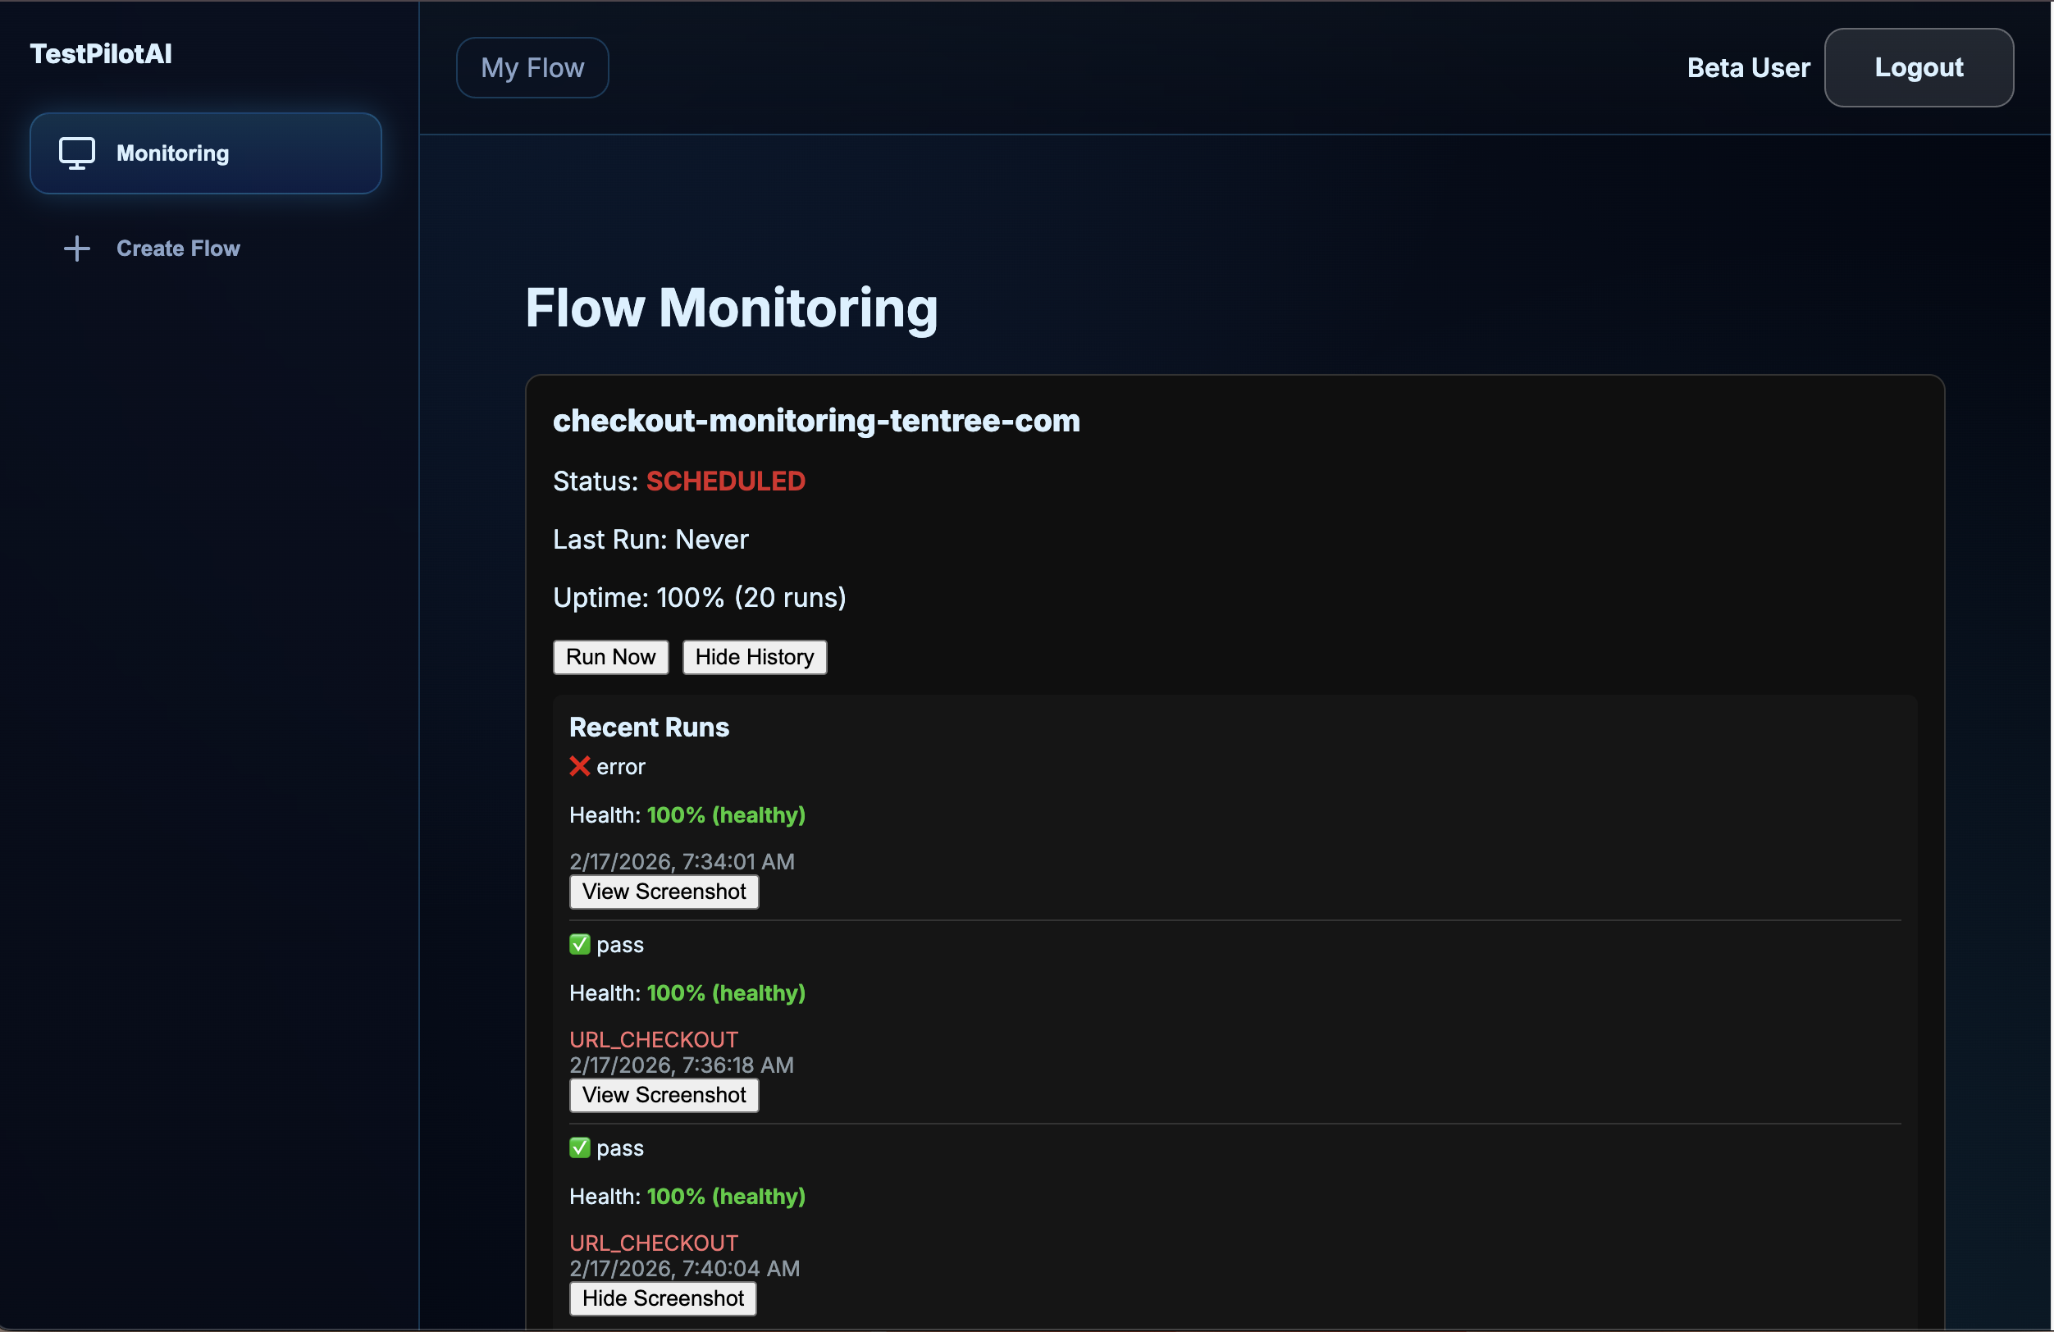The width and height of the screenshot is (2054, 1332).
Task: Select the monitor icon beside Monitoring
Action: (x=79, y=153)
